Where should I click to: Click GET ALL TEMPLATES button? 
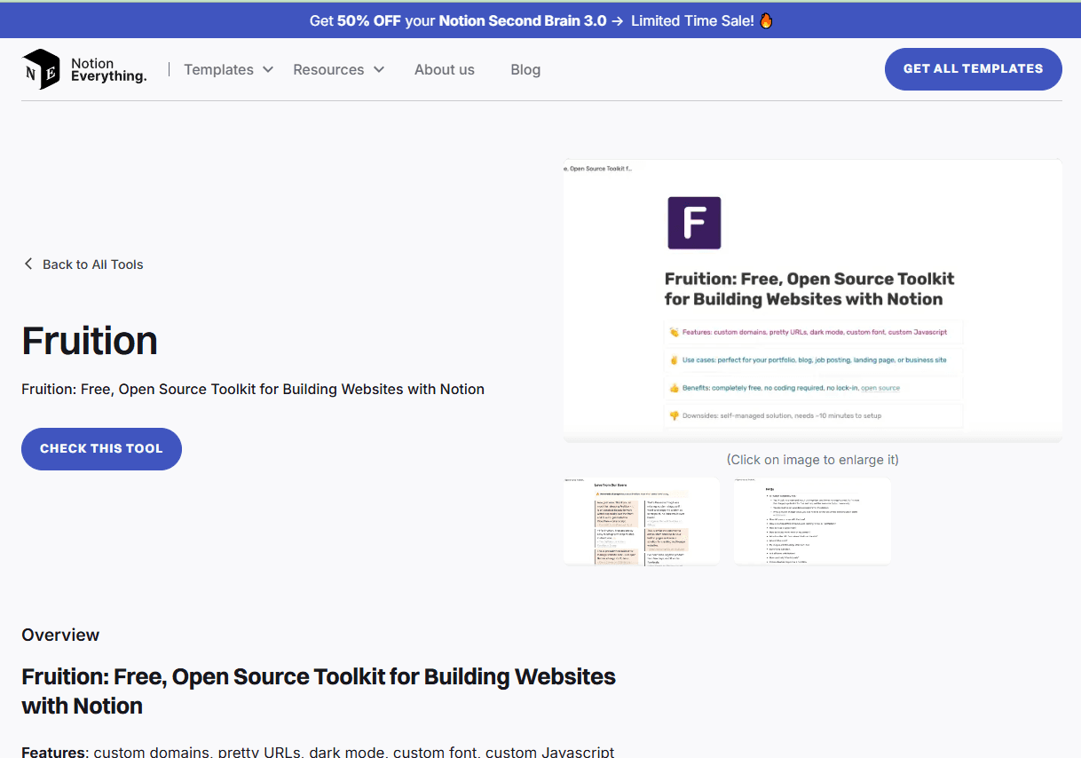[973, 68]
